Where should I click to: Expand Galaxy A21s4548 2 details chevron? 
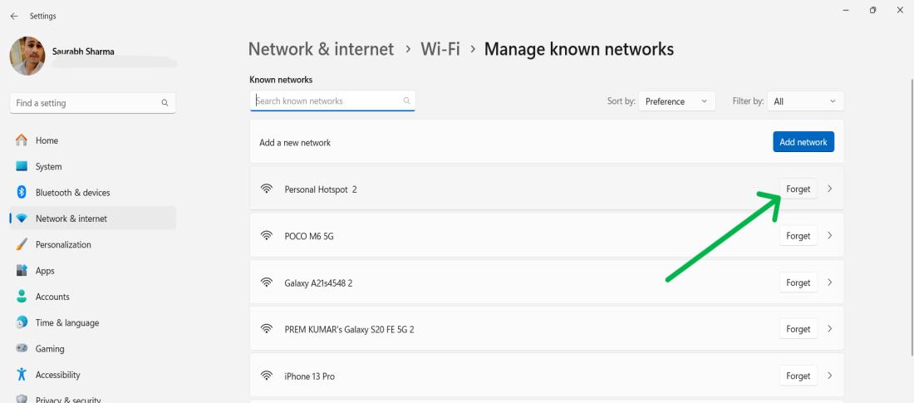click(829, 283)
